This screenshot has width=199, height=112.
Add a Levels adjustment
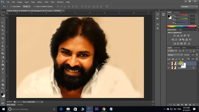point(178,36)
